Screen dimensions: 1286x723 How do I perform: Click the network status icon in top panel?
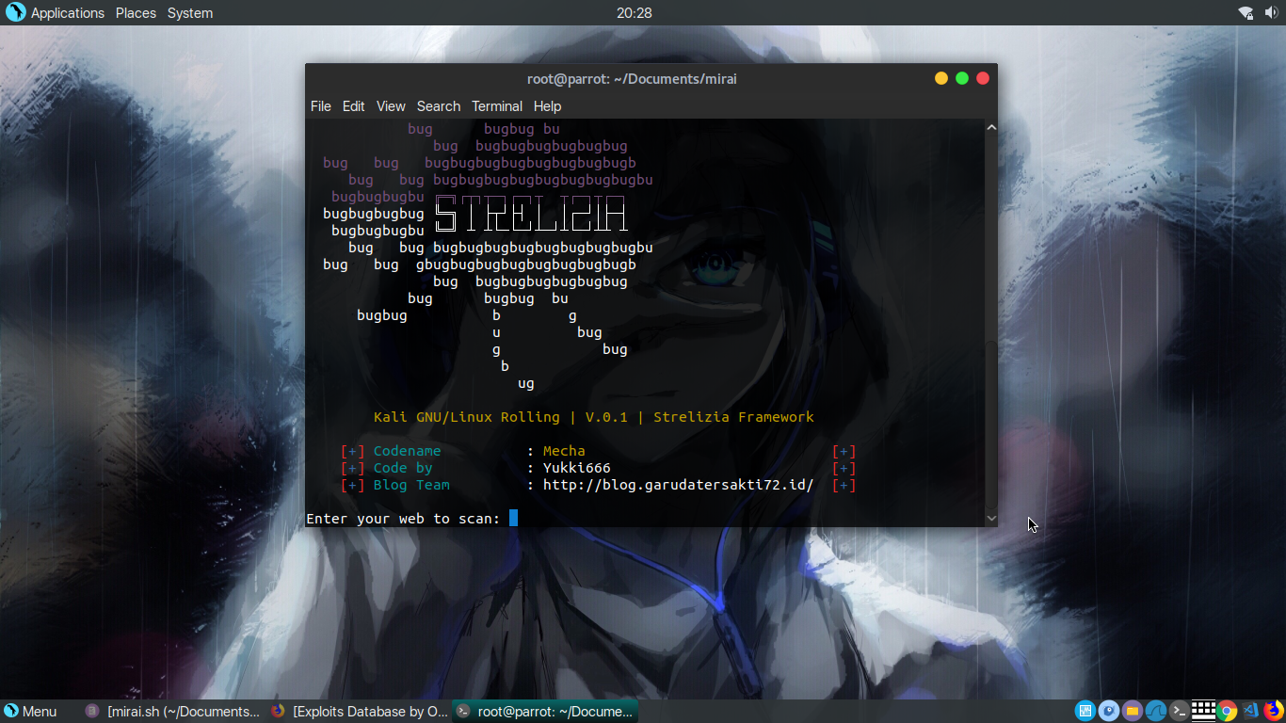[1246, 13]
